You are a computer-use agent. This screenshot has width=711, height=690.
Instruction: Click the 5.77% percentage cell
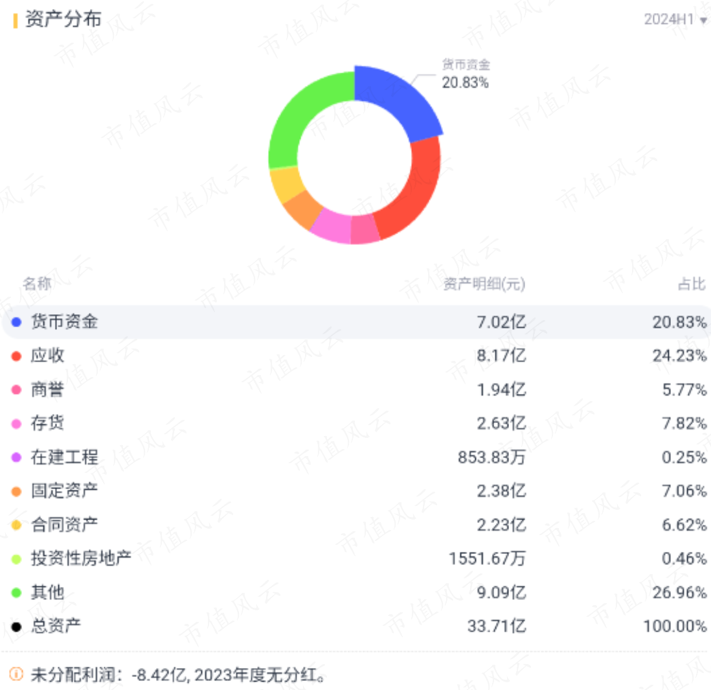click(x=684, y=389)
